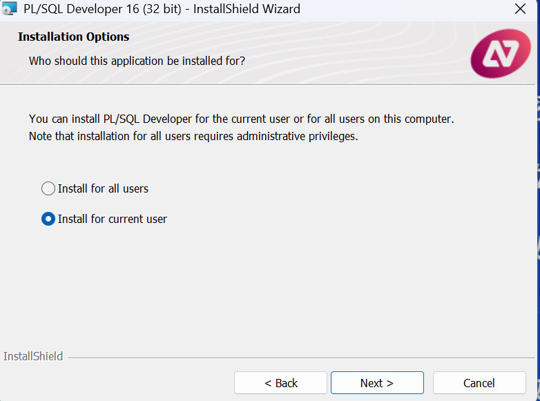This screenshot has height=401, width=540.
Task: Click the "Install for all users" label text
Action: [103, 188]
